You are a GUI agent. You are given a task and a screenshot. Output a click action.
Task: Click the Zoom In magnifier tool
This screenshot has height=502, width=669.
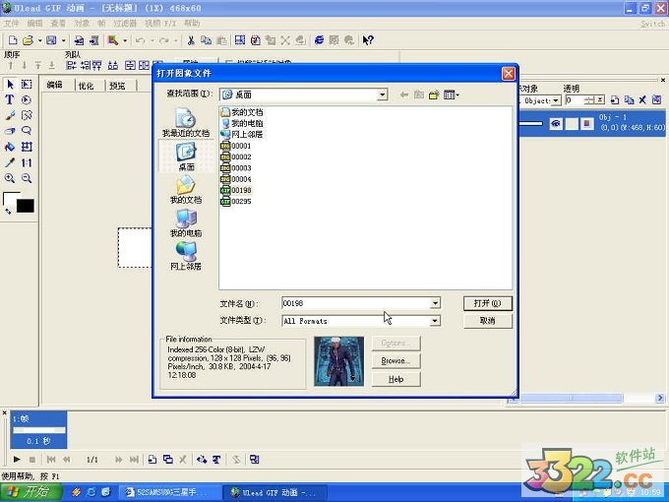click(10, 178)
